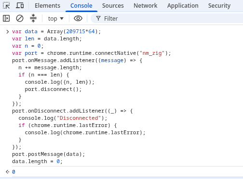Toggle the device toolbar icon
This screenshot has height=179, width=243.
tap(20, 6)
